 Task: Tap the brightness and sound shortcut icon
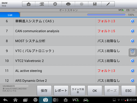[x=56, y=100]
